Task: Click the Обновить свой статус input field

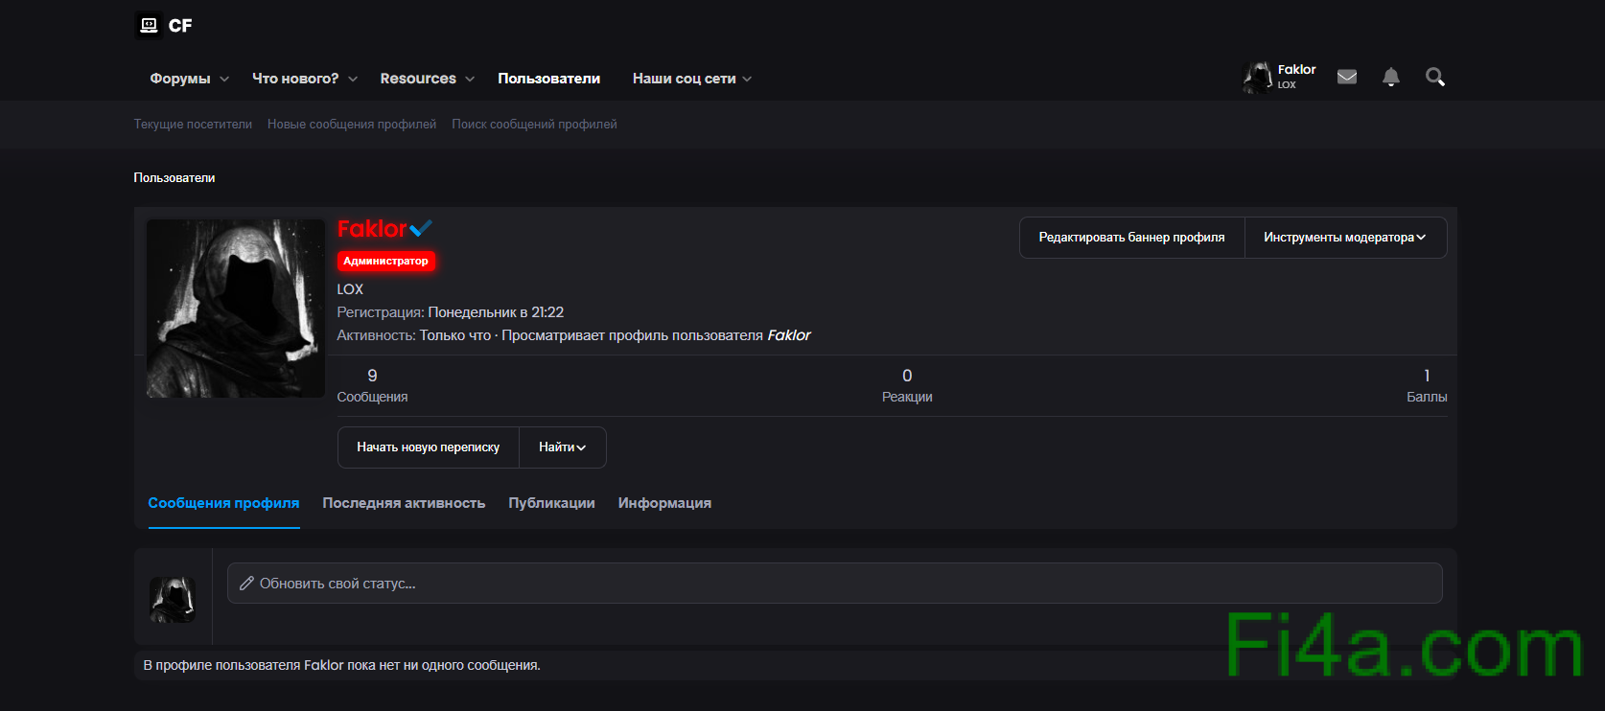Action: 834,584
